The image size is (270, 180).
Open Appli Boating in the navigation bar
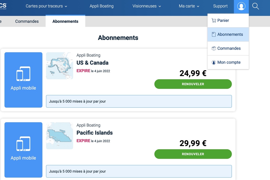tap(102, 6)
